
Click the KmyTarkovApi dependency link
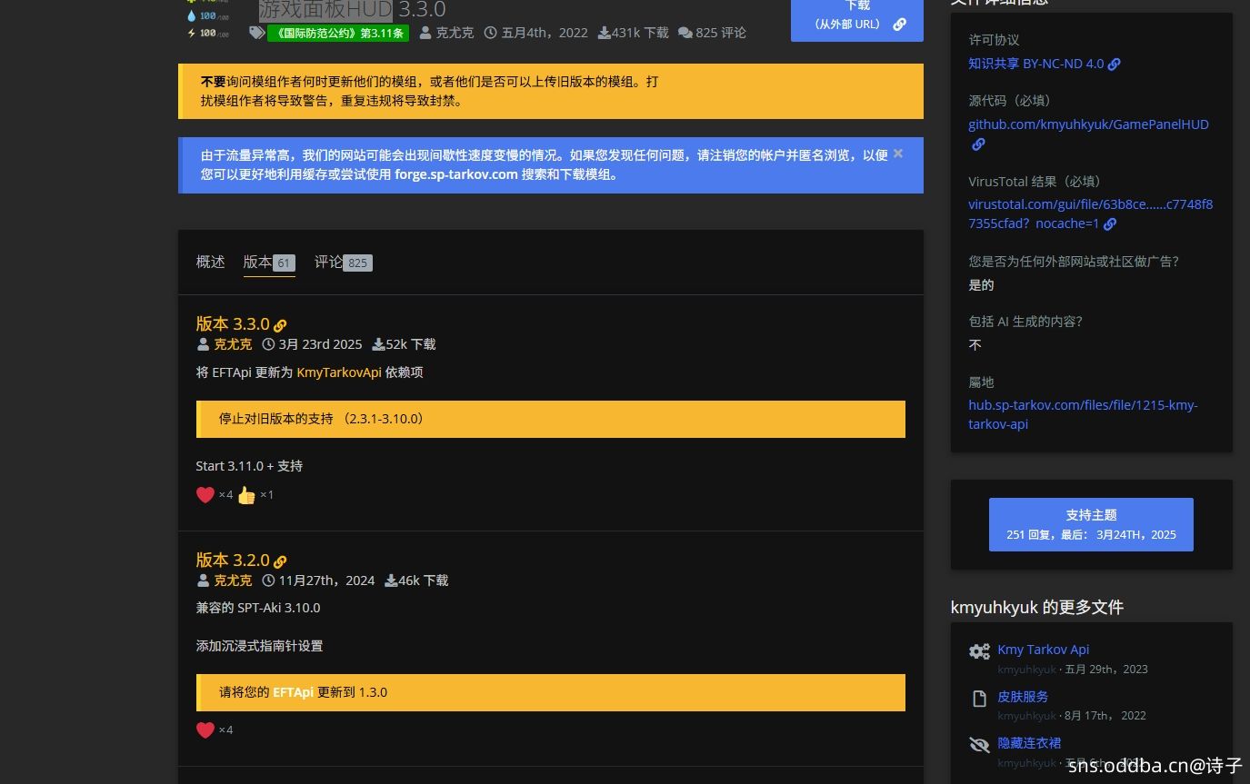pos(339,372)
